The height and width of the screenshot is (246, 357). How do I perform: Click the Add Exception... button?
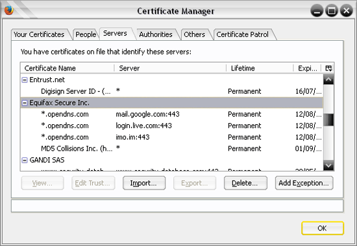304,183
